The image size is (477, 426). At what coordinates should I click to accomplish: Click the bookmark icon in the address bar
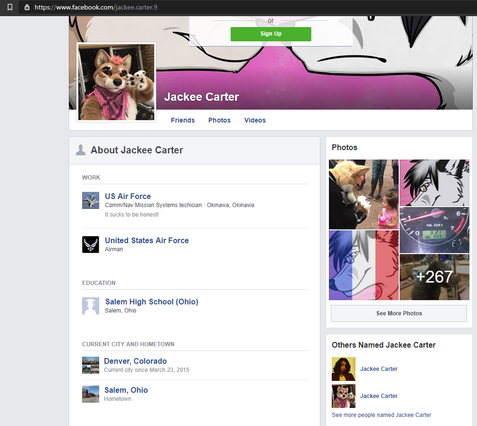[x=10, y=7]
